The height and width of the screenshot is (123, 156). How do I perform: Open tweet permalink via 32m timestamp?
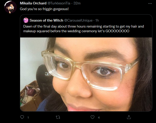coord(77,3)
